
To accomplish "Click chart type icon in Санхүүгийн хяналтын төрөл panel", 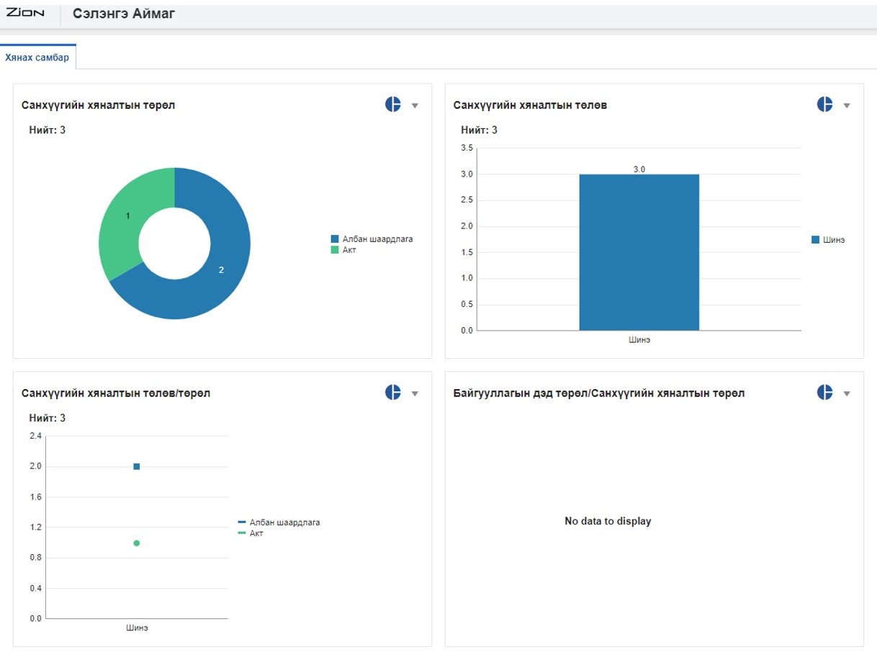I will point(392,104).
